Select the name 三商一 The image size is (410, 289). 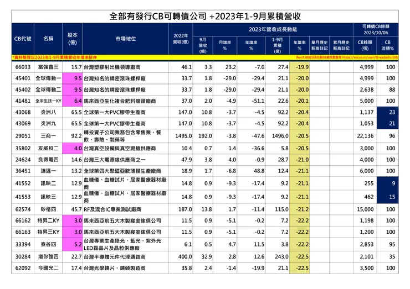coord(48,136)
